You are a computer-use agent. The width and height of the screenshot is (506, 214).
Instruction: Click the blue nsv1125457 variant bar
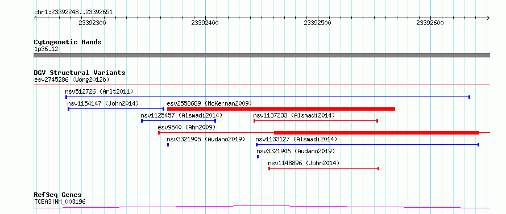click(179, 121)
